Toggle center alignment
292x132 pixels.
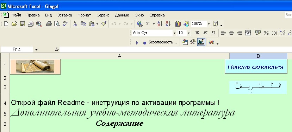[231, 33]
